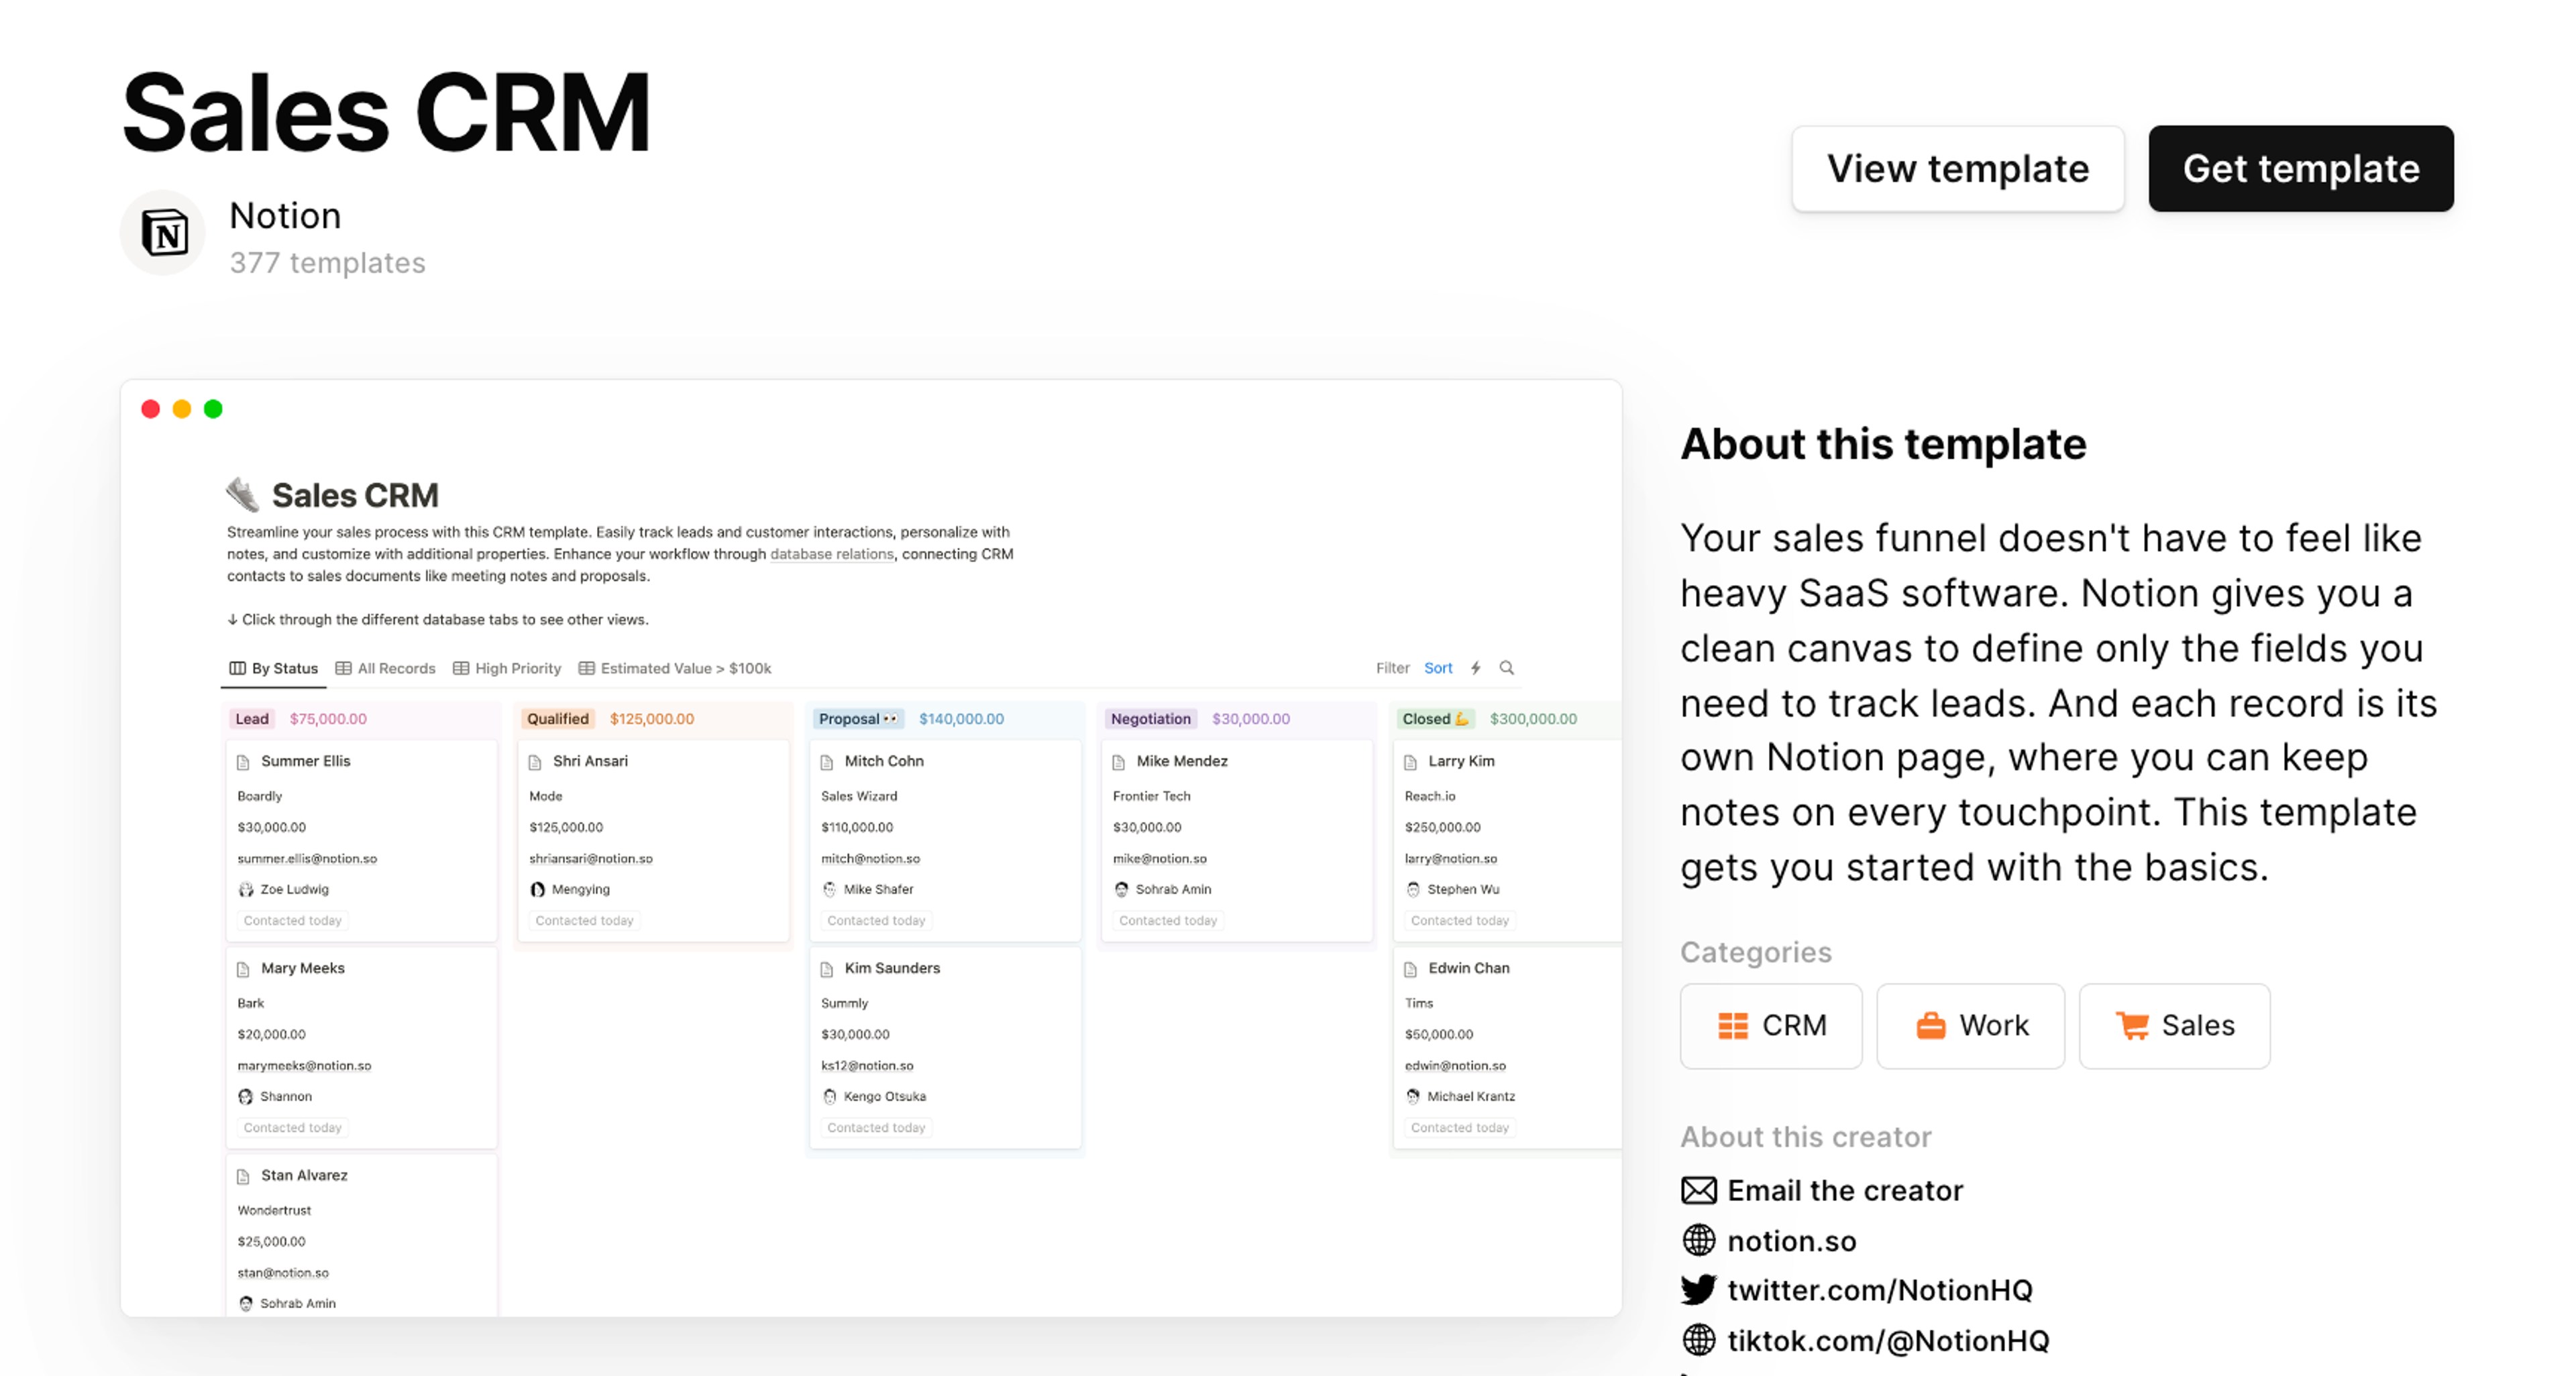
Task: Click the page icon beside Mike Mendez
Action: coord(1119,762)
